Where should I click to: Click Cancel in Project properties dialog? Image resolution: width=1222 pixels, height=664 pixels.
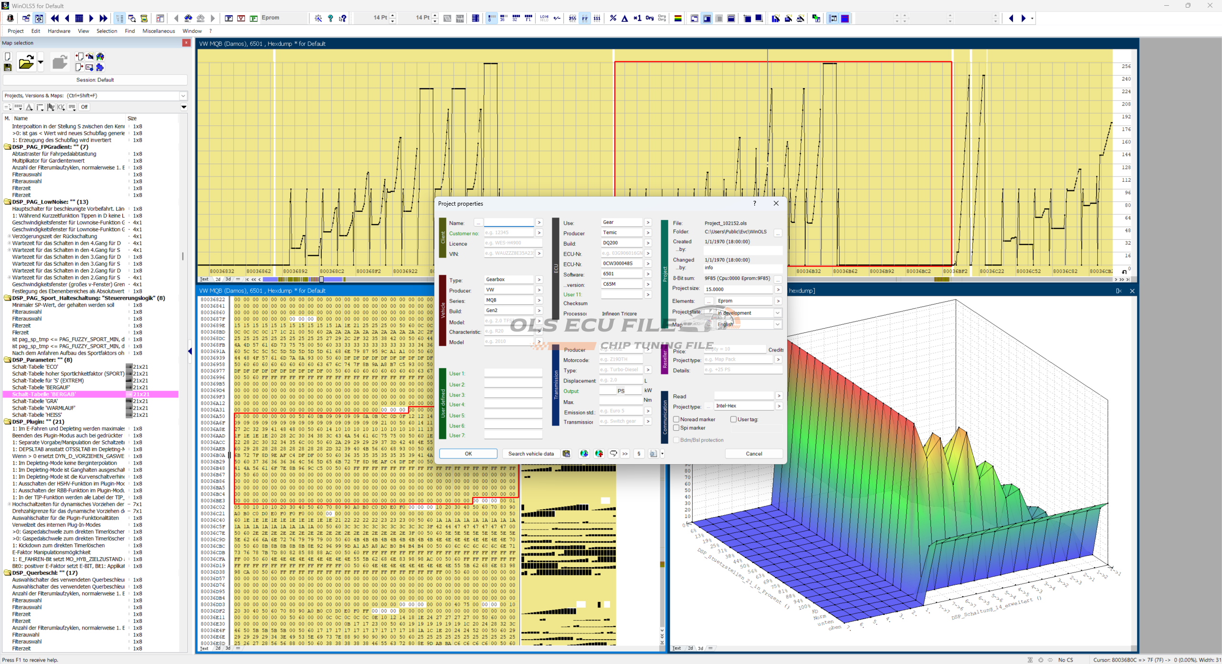point(754,454)
